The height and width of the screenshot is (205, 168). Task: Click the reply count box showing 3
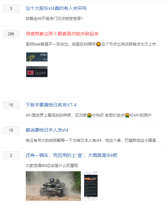(x=11, y=9)
